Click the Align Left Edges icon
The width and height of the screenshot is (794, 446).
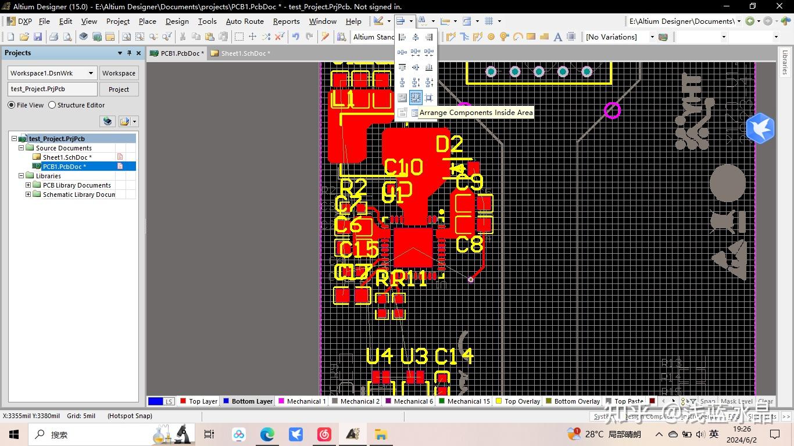(x=402, y=37)
